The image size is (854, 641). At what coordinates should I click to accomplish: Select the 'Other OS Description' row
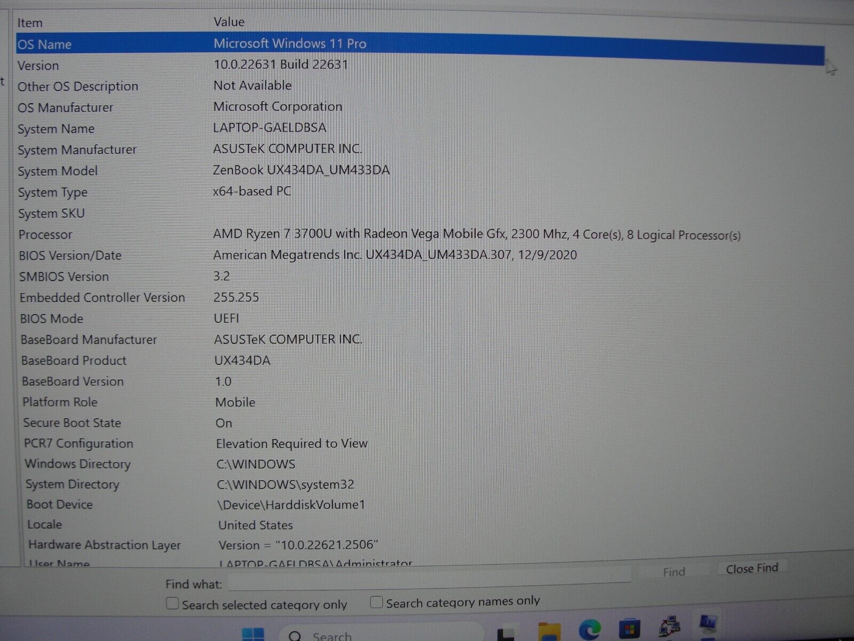click(x=420, y=86)
